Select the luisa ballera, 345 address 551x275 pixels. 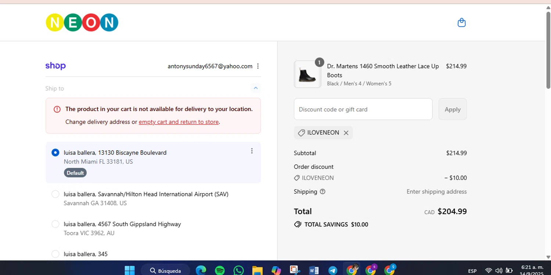click(55, 254)
